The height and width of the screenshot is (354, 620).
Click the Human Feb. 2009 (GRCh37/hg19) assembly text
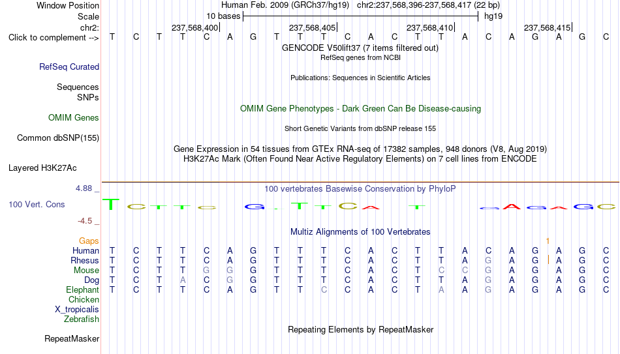tap(285, 5)
